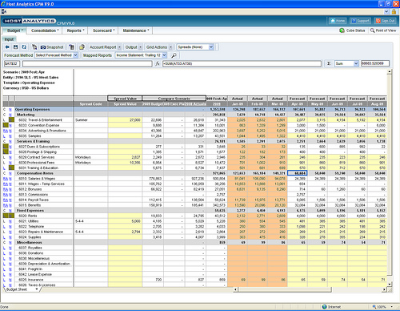Click the BA link in the 6010 Salaries row

tap(6, 179)
